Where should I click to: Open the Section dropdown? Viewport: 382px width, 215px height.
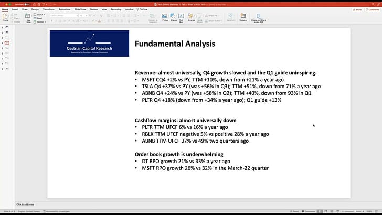40,22
